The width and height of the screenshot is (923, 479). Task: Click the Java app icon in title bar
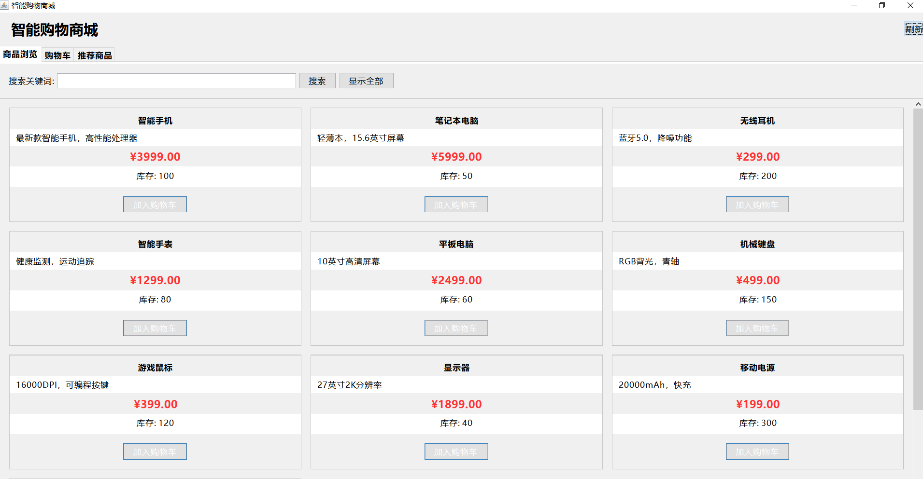(x=5, y=5)
